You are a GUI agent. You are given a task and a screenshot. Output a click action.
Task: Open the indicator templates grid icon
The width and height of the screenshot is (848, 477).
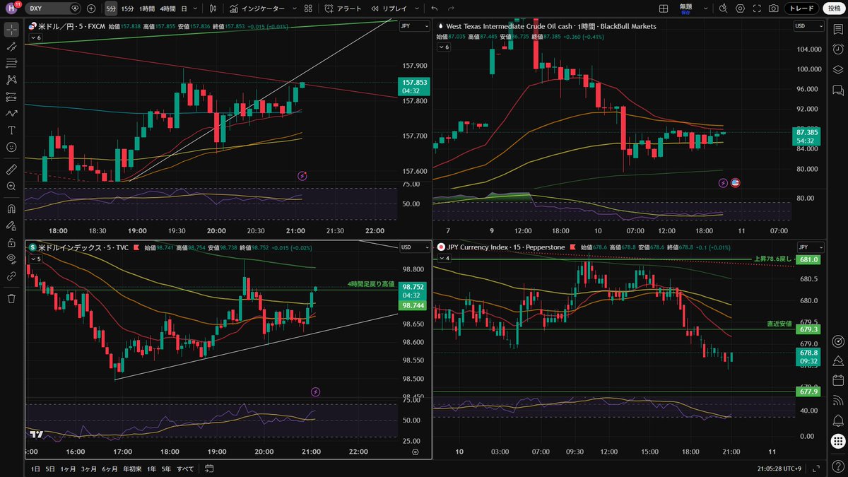click(x=307, y=8)
